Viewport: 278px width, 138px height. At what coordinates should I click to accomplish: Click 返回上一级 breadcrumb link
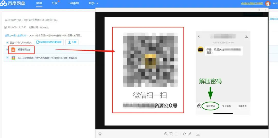pos(10,35)
